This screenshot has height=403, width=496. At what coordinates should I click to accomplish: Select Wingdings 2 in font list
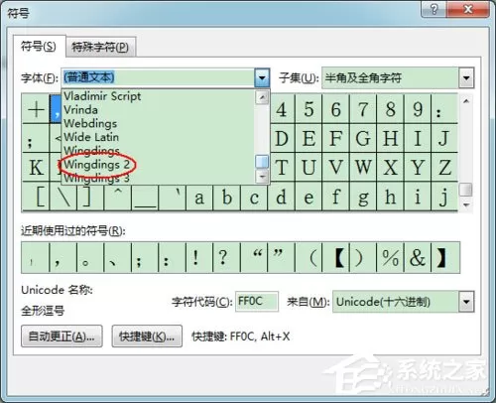(96, 165)
